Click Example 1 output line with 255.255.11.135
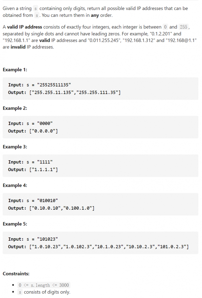This screenshot has width=202, height=298. pos(64,92)
